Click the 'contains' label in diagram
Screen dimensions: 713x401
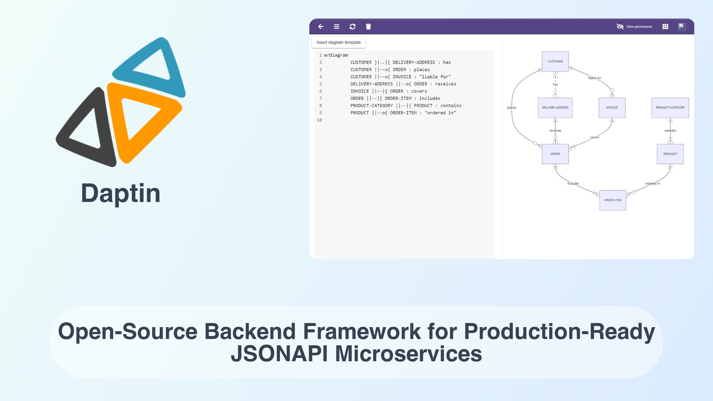(670, 131)
